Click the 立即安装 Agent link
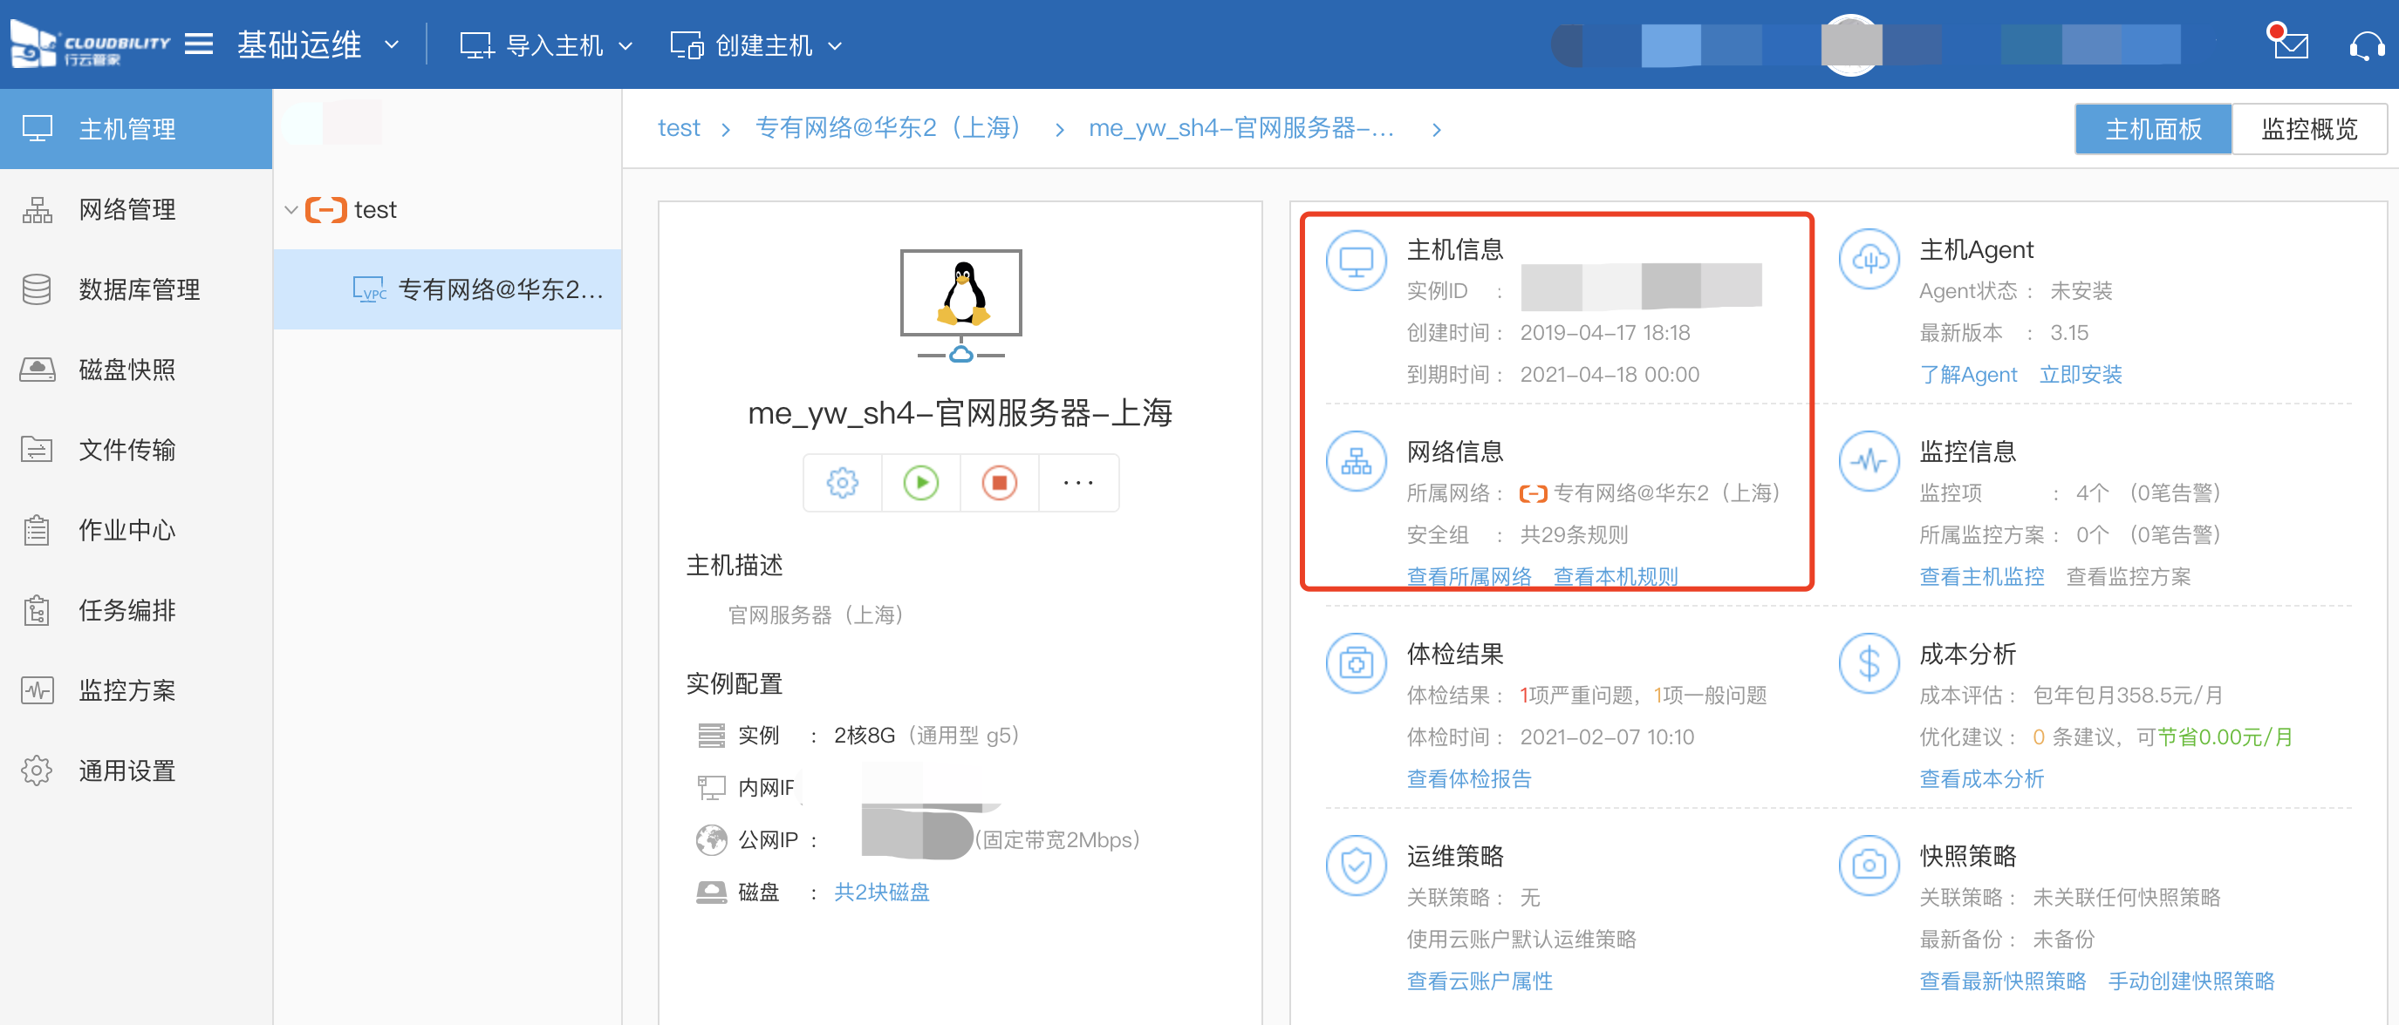The image size is (2399, 1025). click(2080, 375)
